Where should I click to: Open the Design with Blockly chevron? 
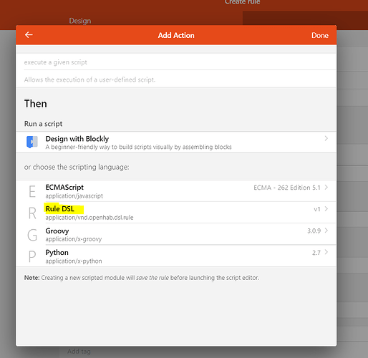click(326, 138)
